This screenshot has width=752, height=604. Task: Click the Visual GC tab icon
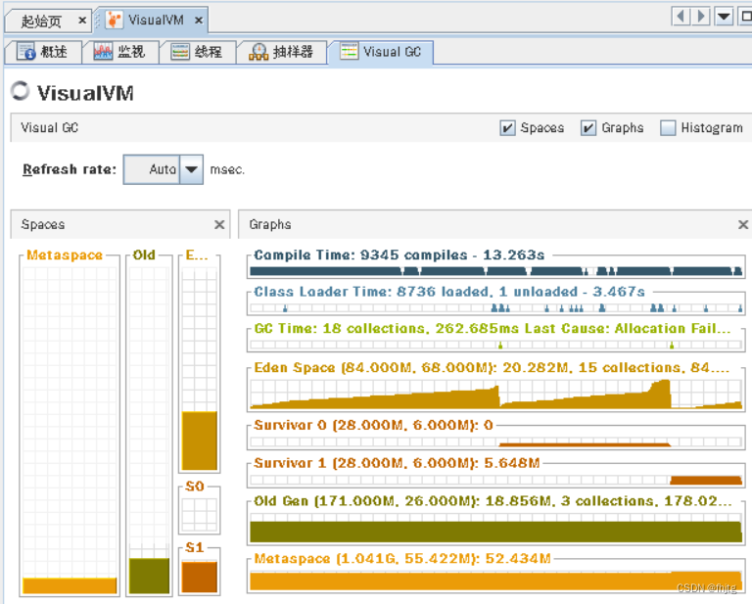click(350, 51)
